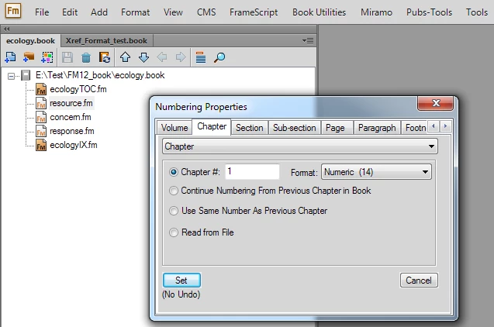This screenshot has width=494, height=327.
Task: Select concern.fm in the book tree
Action: [x=71, y=117]
